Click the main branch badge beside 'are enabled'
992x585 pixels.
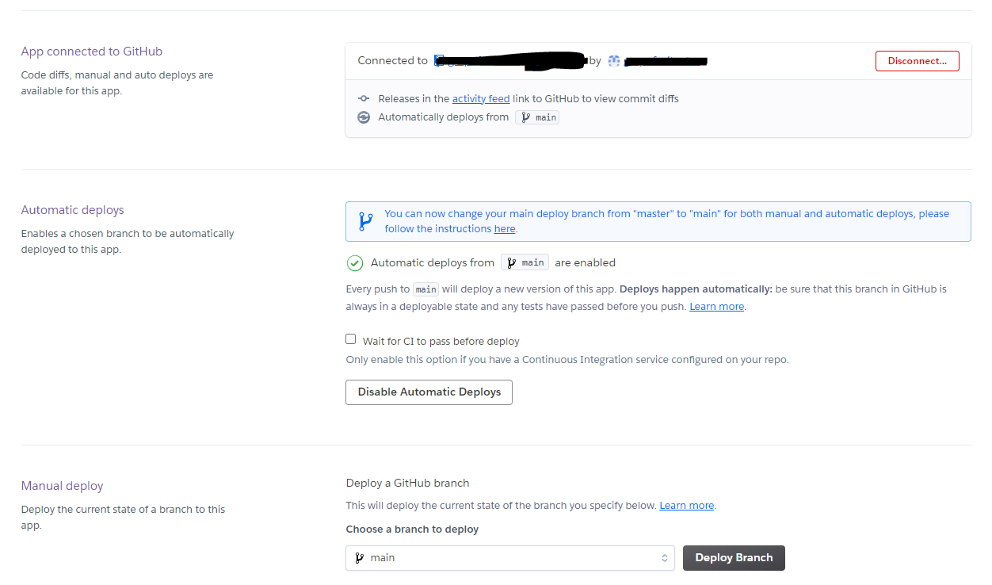pyautogui.click(x=525, y=263)
